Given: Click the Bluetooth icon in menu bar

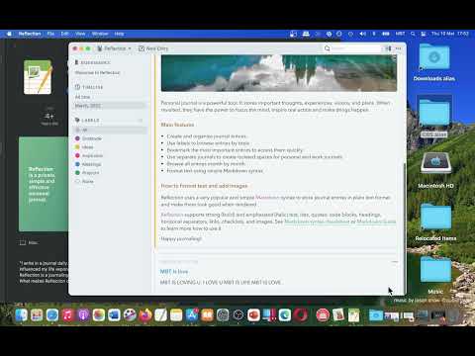Looking at the screenshot, I should 374,34.
